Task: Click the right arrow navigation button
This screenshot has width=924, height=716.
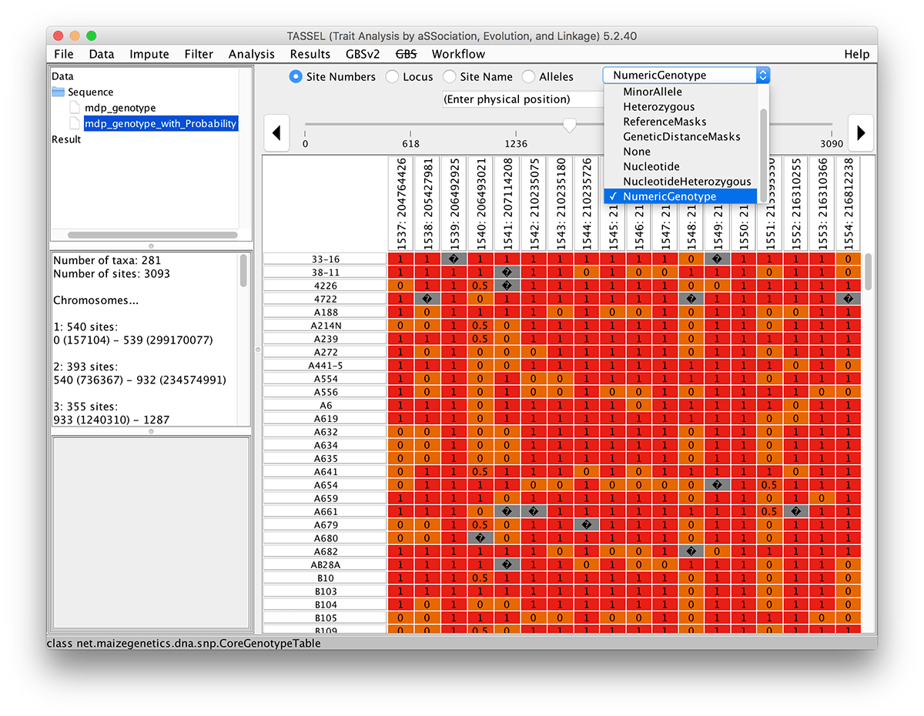Action: 861,132
